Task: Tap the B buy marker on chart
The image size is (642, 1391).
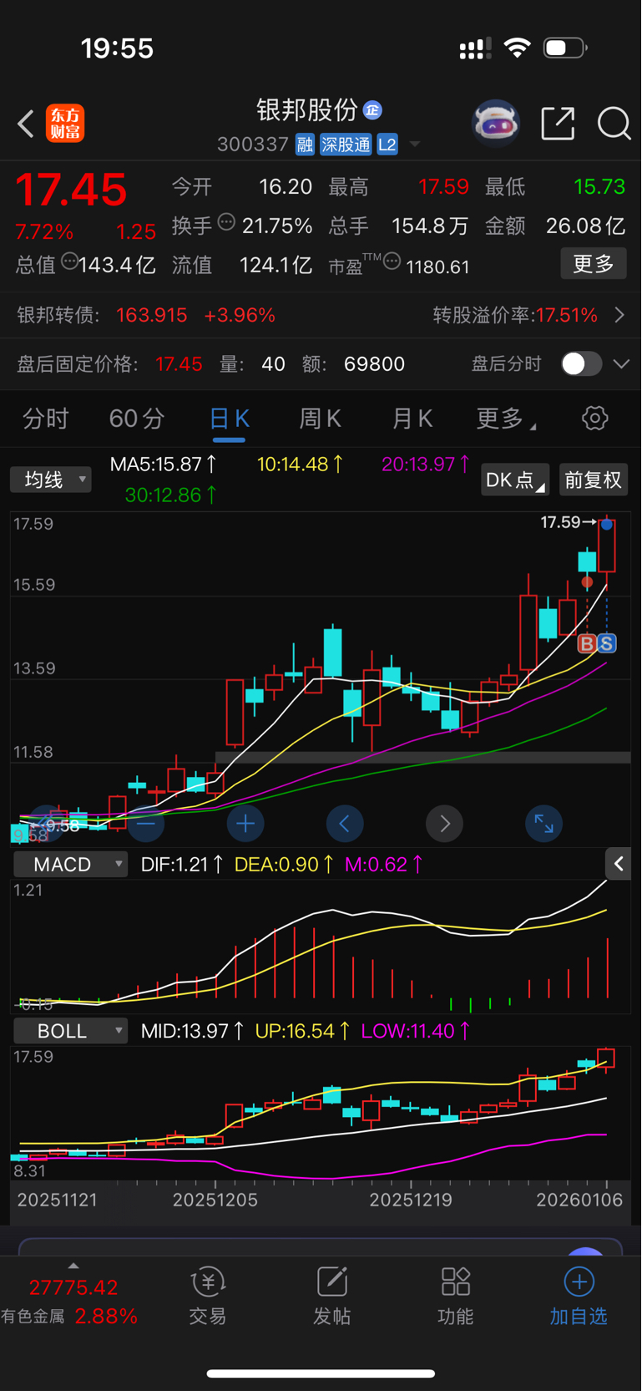Action: (587, 643)
